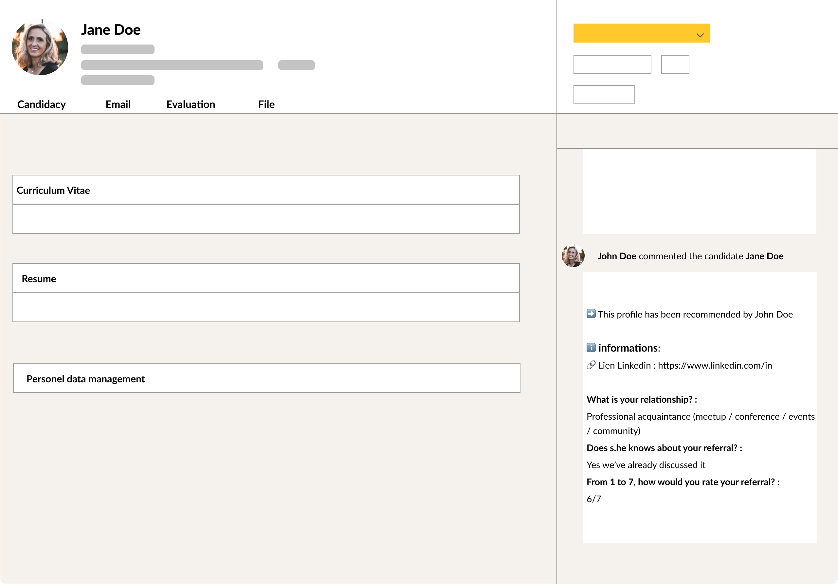Switch to the Evaluation tab
This screenshot has width=838, height=584.
click(191, 104)
